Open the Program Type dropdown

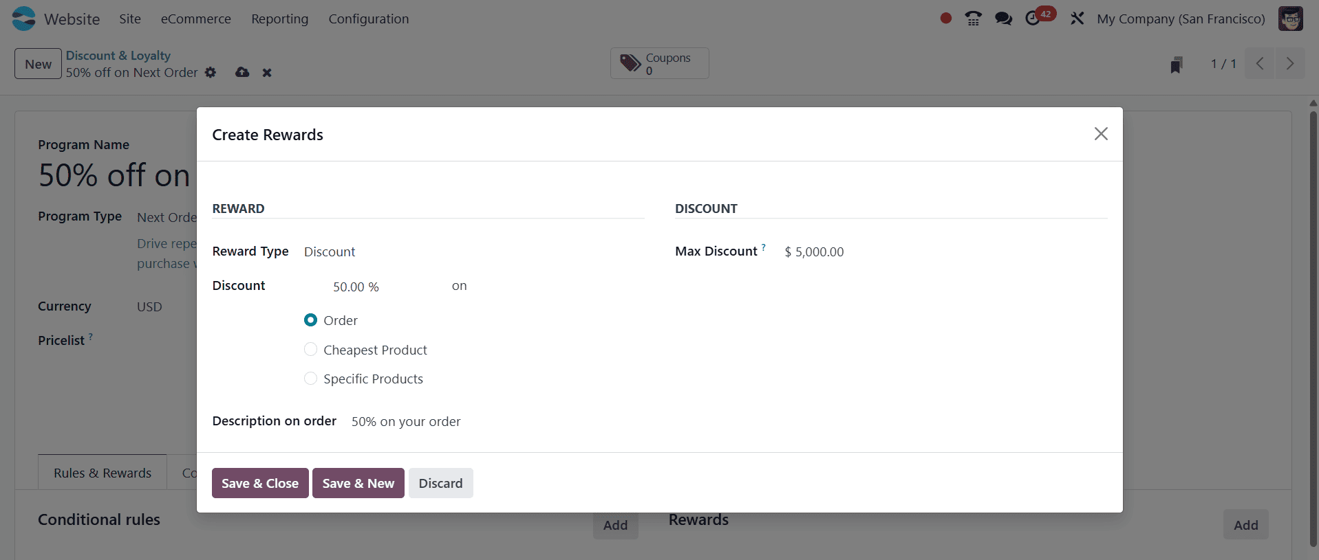[x=167, y=216]
